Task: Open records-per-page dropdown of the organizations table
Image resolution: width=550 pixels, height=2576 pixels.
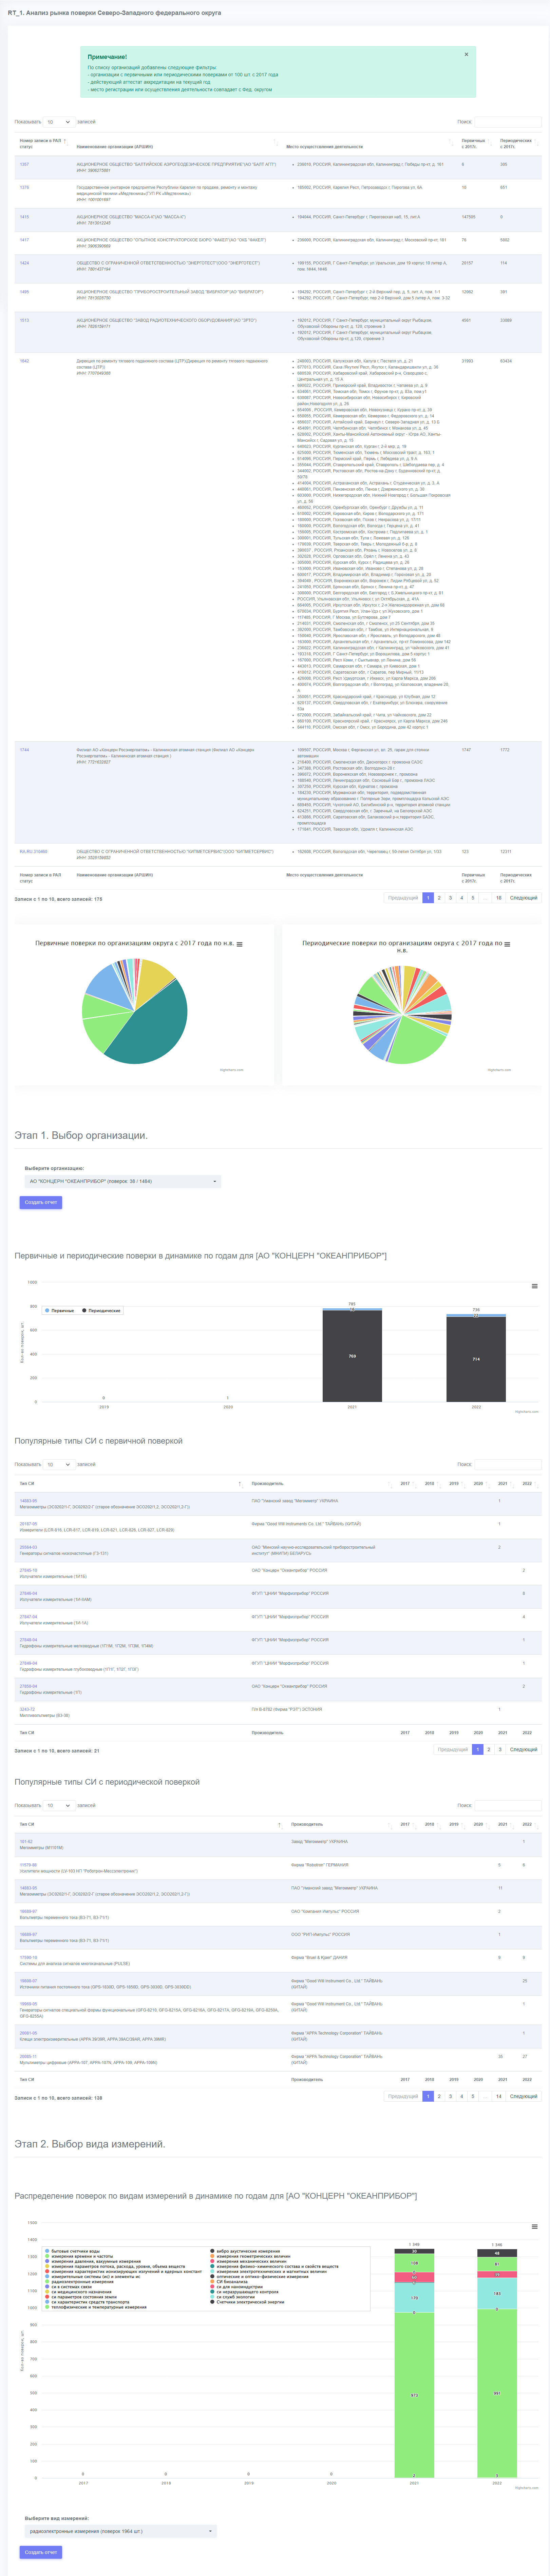Action: point(59,122)
